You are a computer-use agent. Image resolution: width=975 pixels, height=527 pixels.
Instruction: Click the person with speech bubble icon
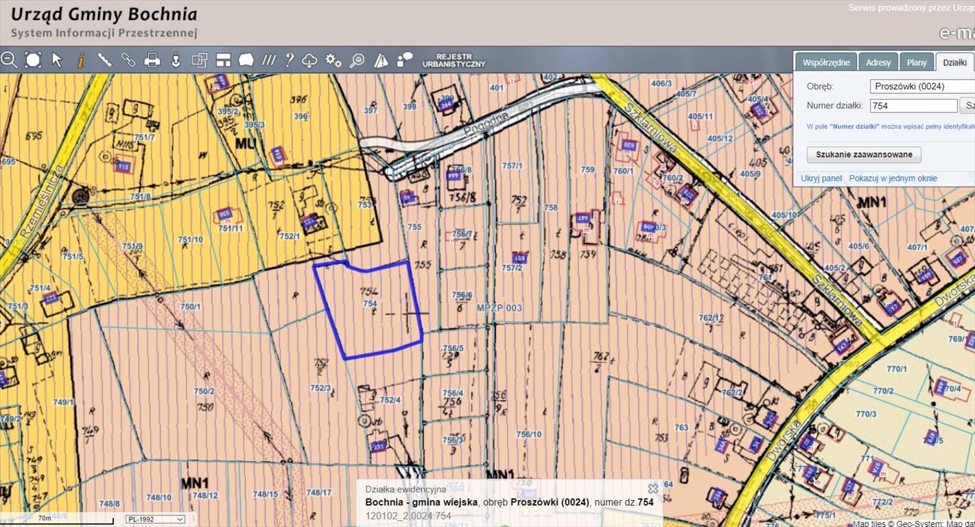[405, 60]
